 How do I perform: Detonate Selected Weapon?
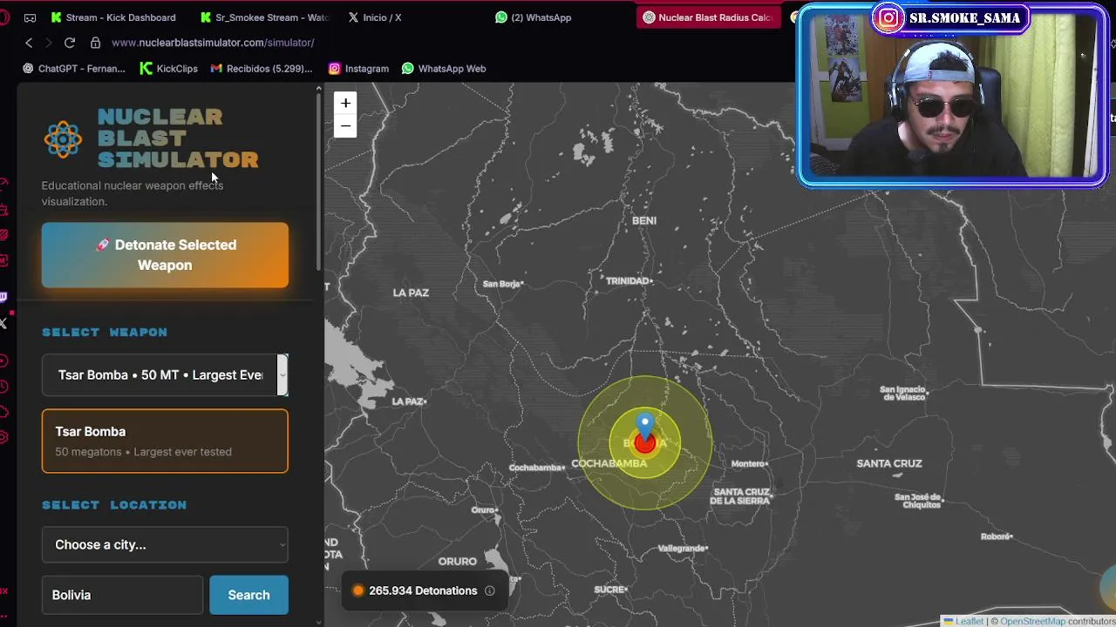(x=165, y=255)
